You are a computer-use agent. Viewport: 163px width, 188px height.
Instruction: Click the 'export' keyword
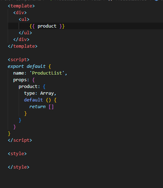pyautogui.click(x=16, y=66)
